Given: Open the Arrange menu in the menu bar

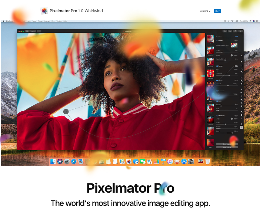Looking at the screenshot, I should pos(47,21).
